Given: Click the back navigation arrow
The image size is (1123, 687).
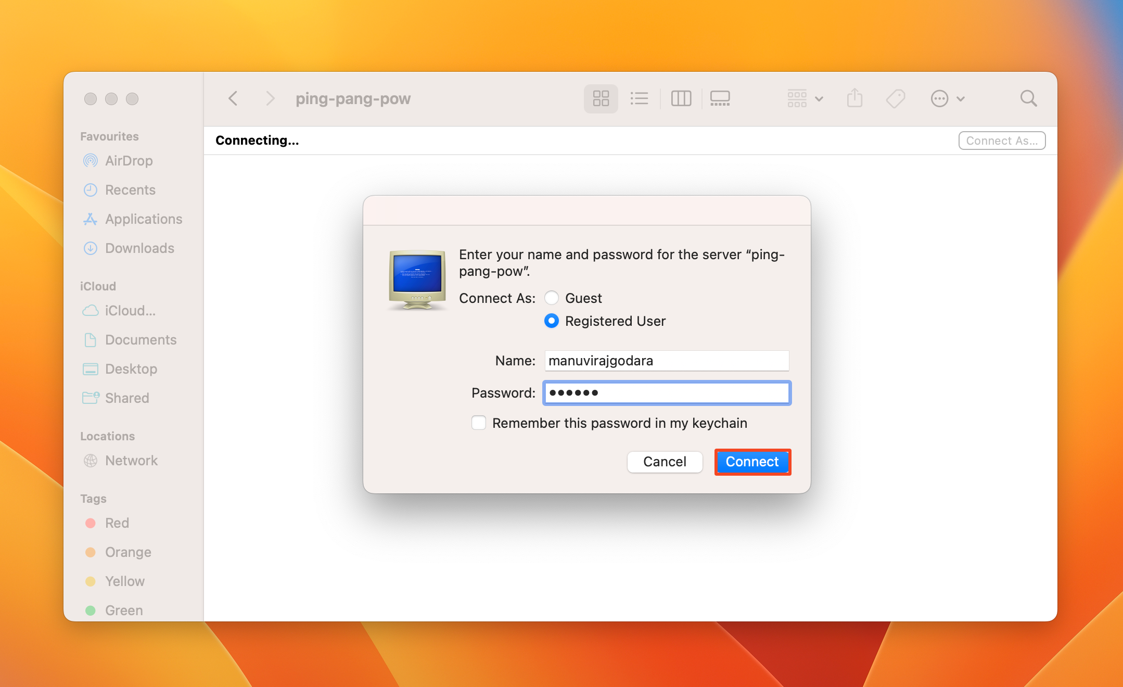Looking at the screenshot, I should (x=234, y=99).
